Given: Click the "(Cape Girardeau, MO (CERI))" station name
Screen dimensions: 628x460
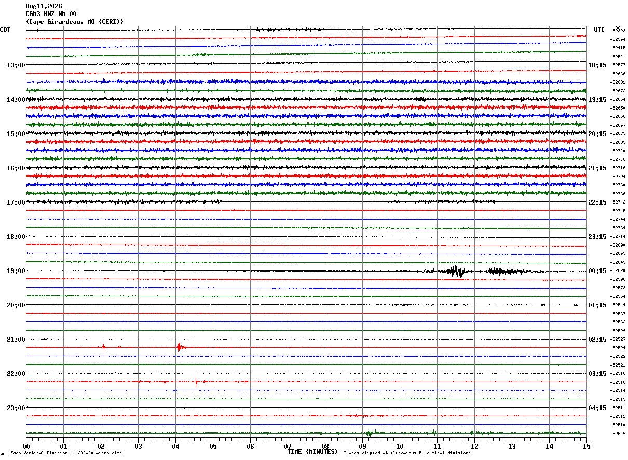Looking at the screenshot, I should (x=75, y=22).
